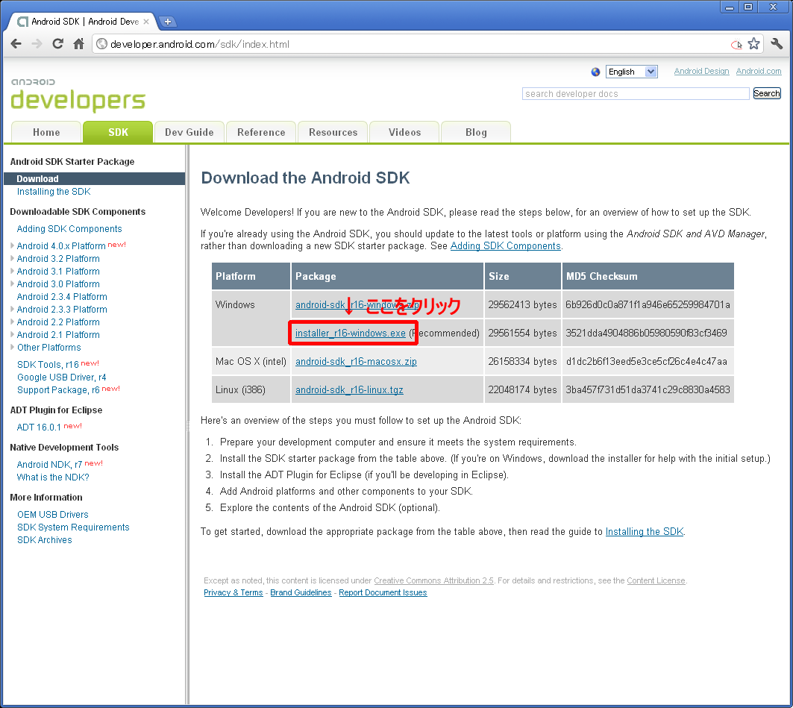Open the English language dropdown

[631, 72]
